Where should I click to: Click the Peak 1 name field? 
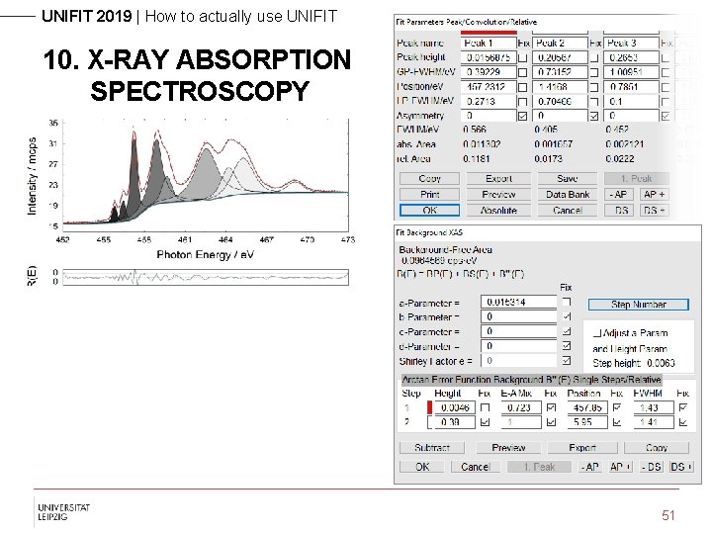(489, 44)
